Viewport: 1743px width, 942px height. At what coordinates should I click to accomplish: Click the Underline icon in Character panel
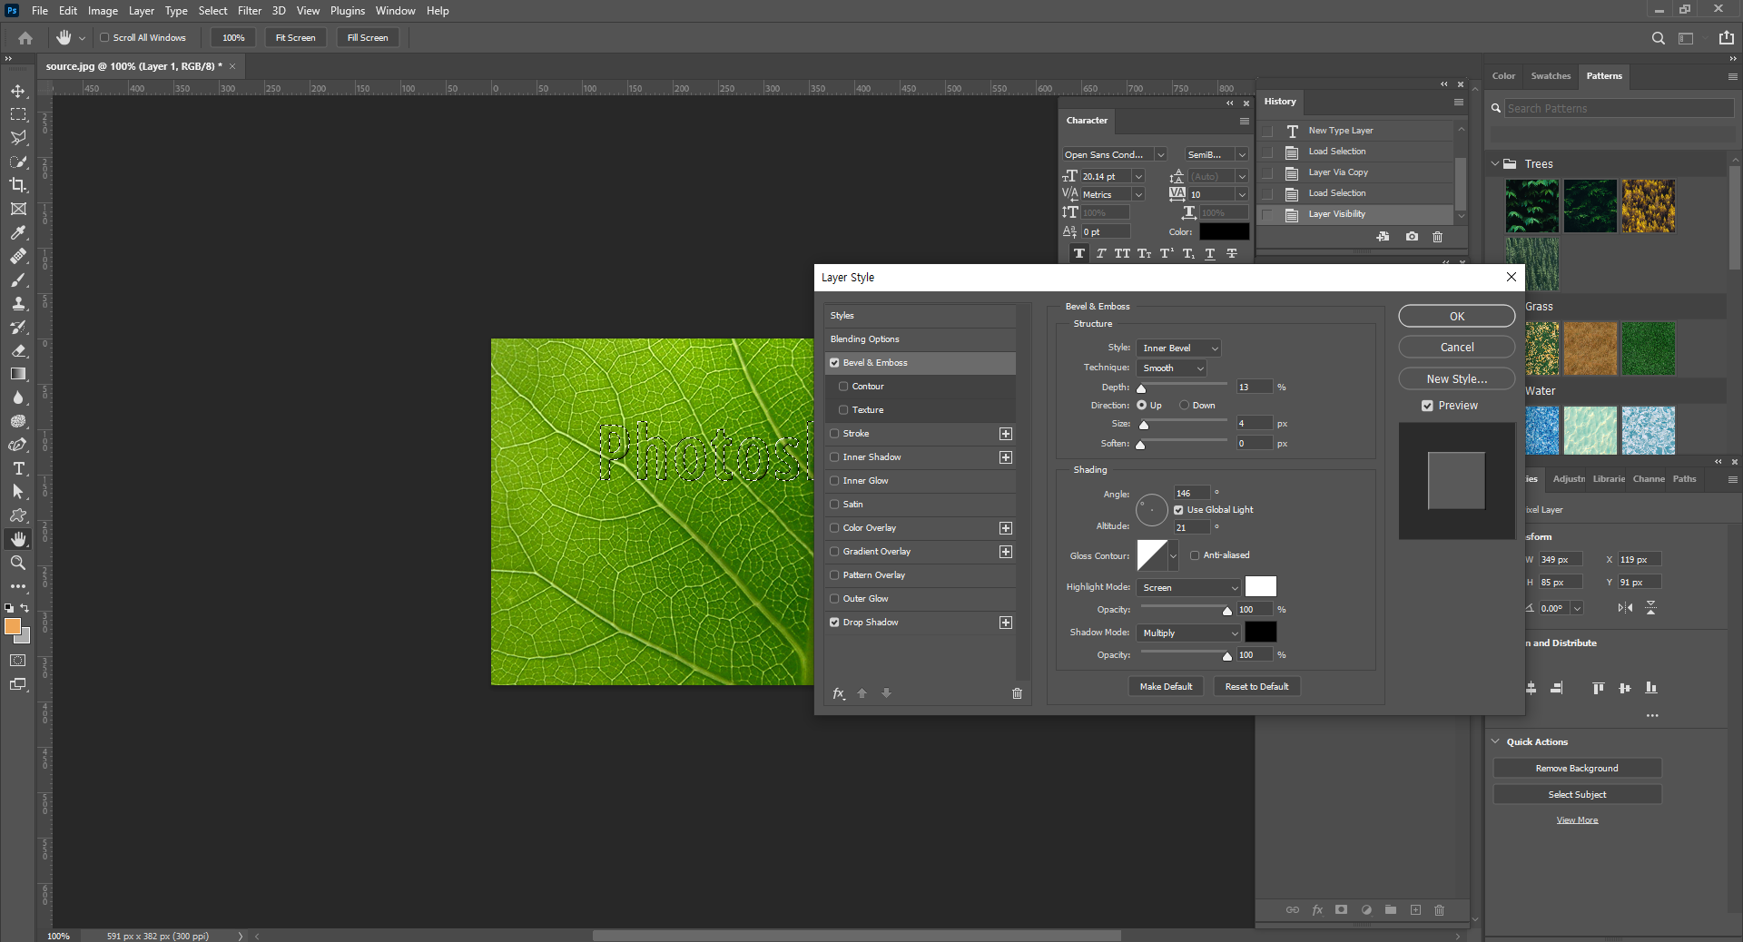tap(1210, 253)
